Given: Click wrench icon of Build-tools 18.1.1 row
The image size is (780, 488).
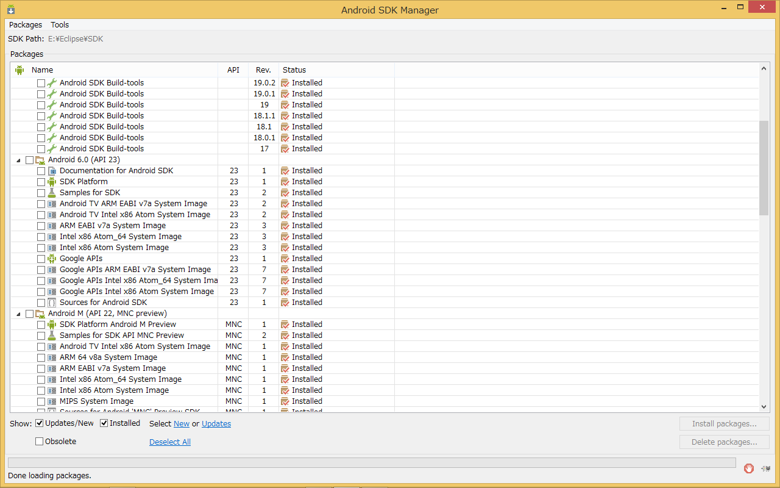Looking at the screenshot, I should [52, 116].
